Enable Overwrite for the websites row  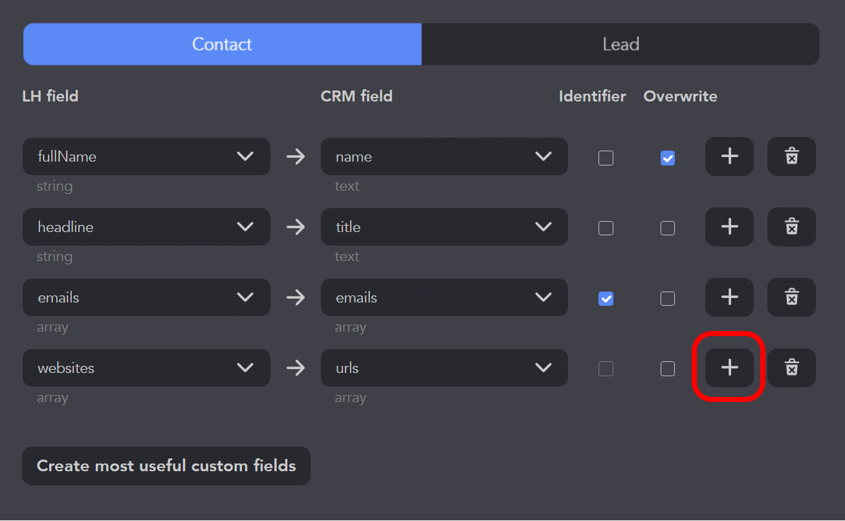tap(668, 369)
